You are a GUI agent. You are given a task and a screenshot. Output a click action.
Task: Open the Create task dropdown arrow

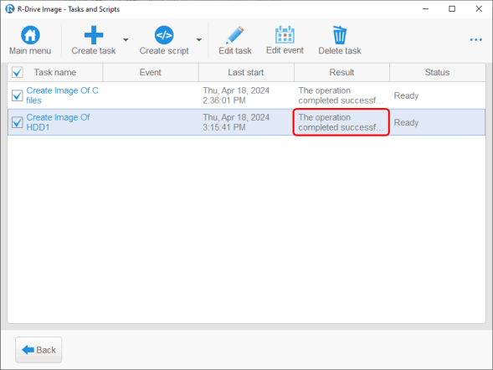click(x=126, y=40)
